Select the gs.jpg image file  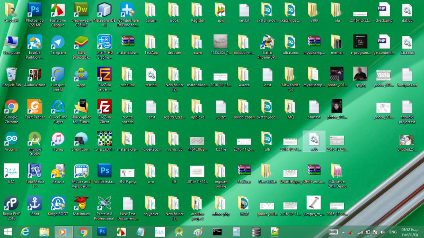pyautogui.click(x=360, y=77)
